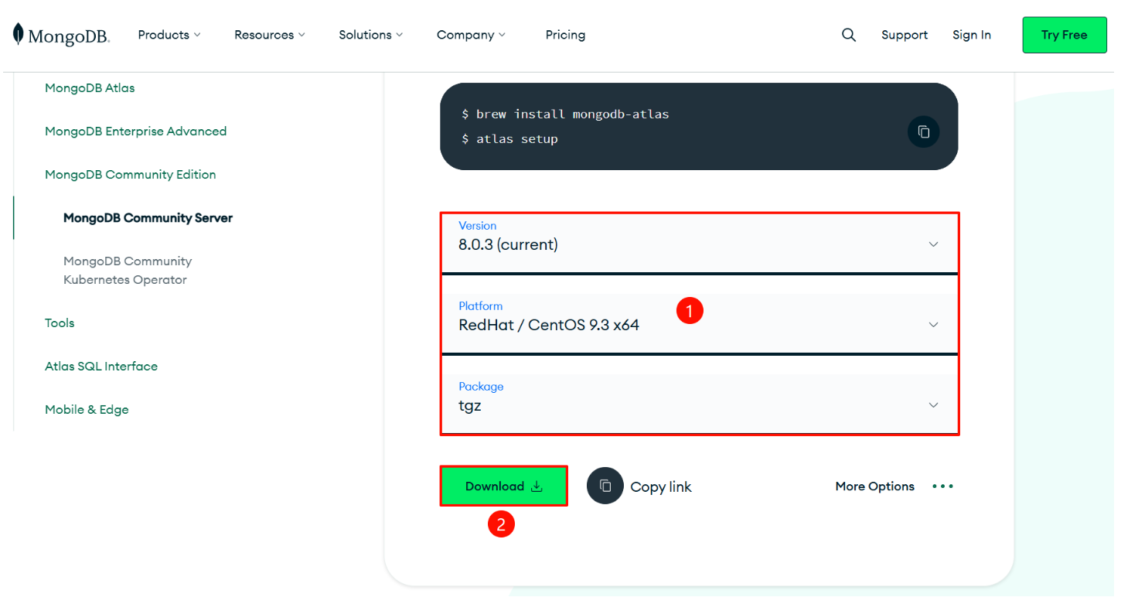Click the 'brew install mongodb-atlas' command text
Image resolution: width=1121 pixels, height=604 pixels.
click(x=572, y=114)
